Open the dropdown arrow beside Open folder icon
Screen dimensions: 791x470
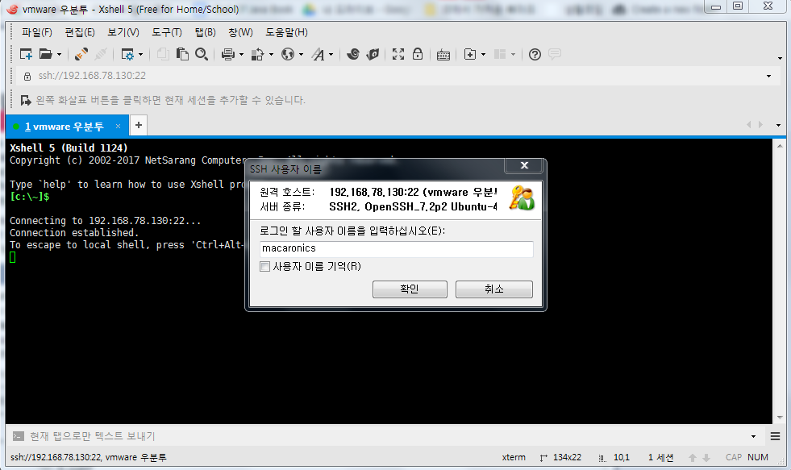pos(59,55)
